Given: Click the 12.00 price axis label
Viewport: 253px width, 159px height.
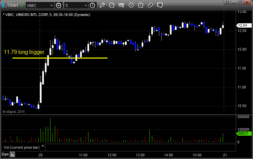Looking at the screenshot, I should [x=242, y=49].
